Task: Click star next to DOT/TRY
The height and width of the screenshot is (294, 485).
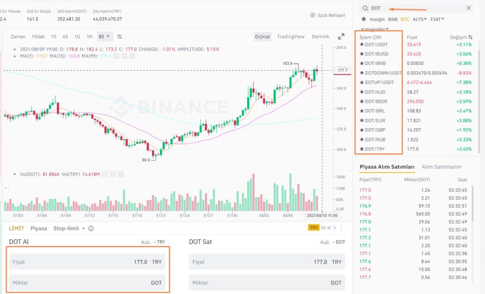Action: pyautogui.click(x=362, y=149)
